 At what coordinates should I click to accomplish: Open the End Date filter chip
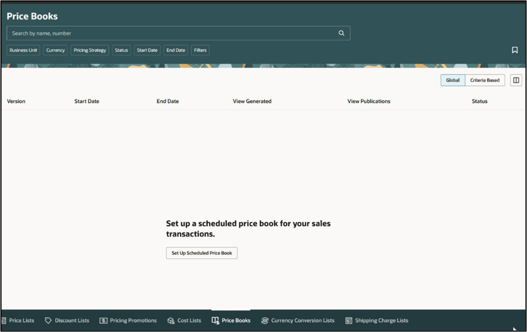176,50
